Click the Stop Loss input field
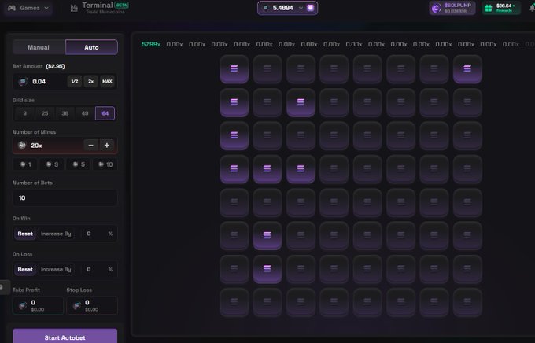535x343 pixels. click(x=92, y=305)
